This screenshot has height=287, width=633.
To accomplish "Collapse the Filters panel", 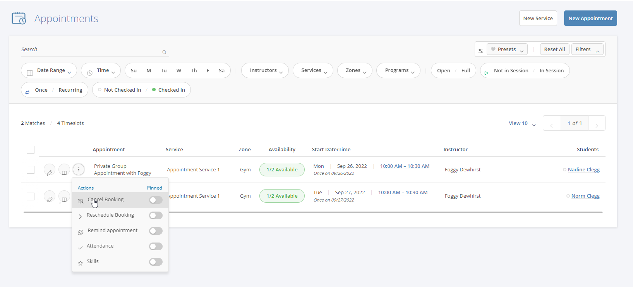I will (587, 49).
